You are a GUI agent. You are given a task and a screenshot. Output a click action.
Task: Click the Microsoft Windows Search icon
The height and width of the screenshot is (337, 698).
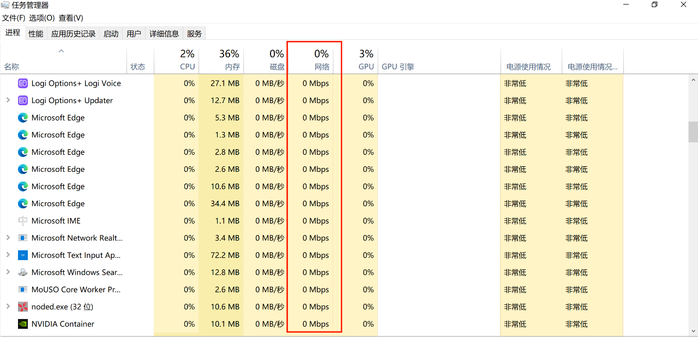pos(23,272)
